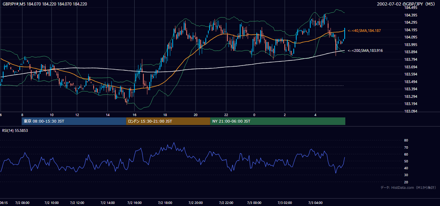Image resolution: width=440 pixels, height=206 pixels.
Task: Click hour label 2 under the price chart
Action: 285,115
